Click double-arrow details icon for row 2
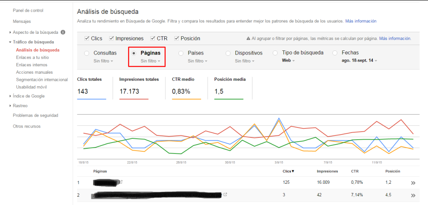This screenshot has height=205, width=428. click(x=413, y=195)
